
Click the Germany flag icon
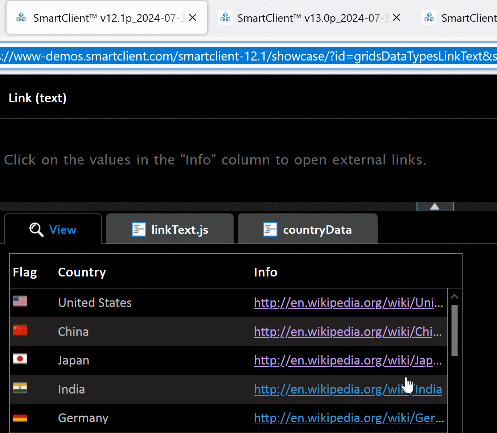pyautogui.click(x=20, y=418)
